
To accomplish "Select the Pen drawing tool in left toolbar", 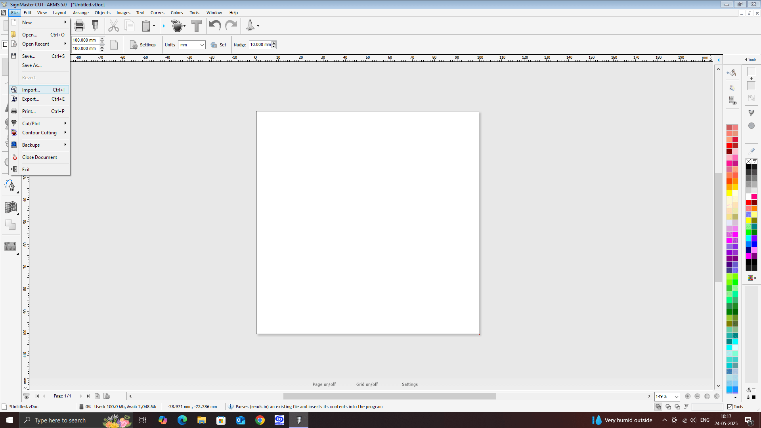I will point(10,185).
